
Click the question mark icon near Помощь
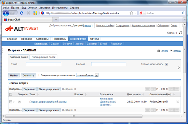click(x=171, y=51)
